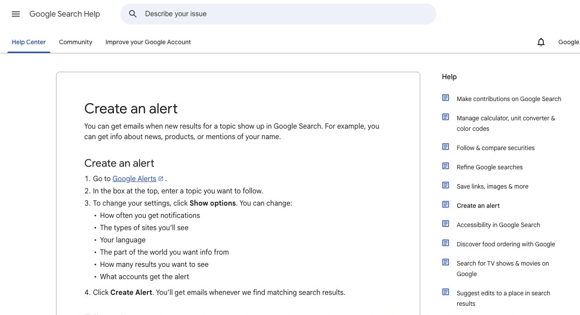580x315 pixels.
Task: Click 'The part of the world' bullet
Action: point(164,252)
